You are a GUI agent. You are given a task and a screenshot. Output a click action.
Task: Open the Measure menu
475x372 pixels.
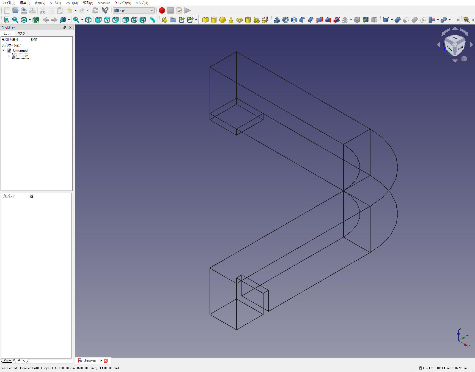click(x=104, y=3)
